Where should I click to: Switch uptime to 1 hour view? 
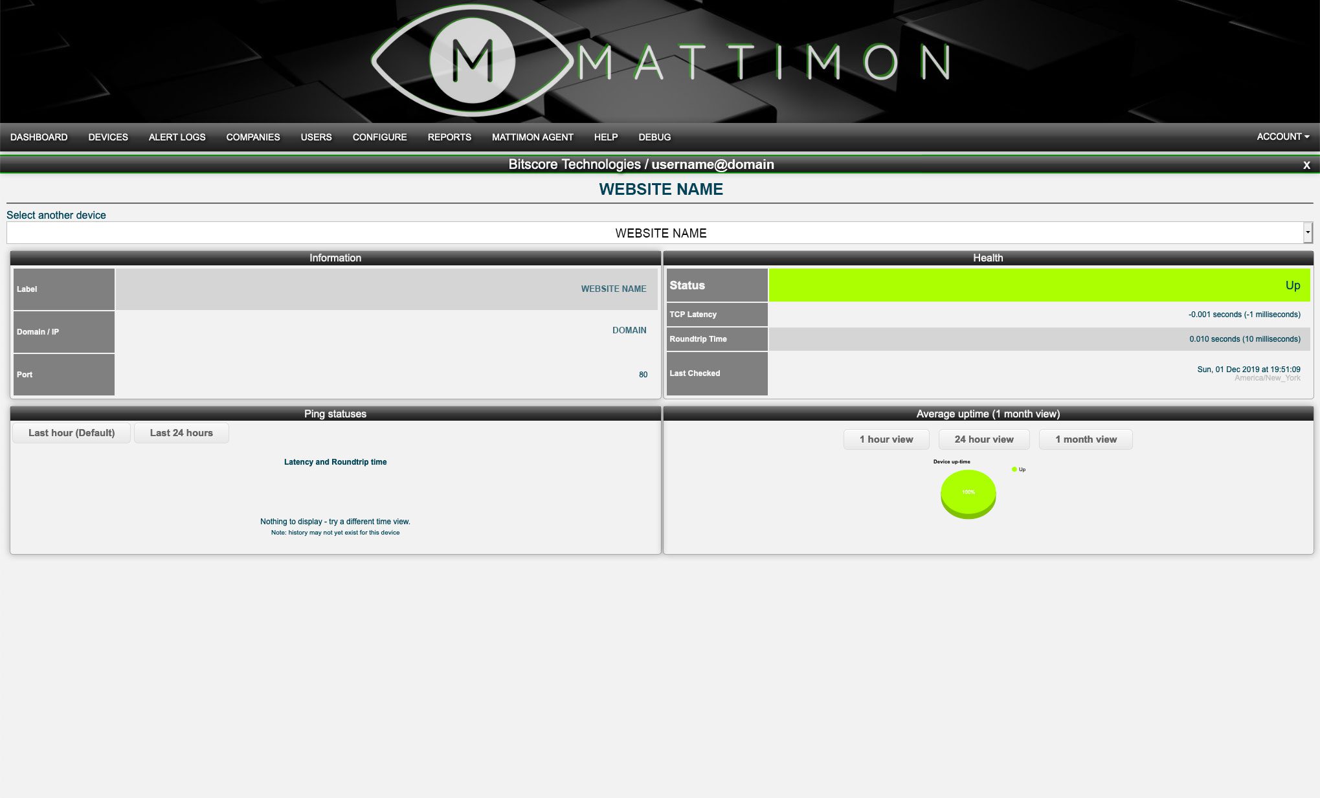click(x=886, y=439)
